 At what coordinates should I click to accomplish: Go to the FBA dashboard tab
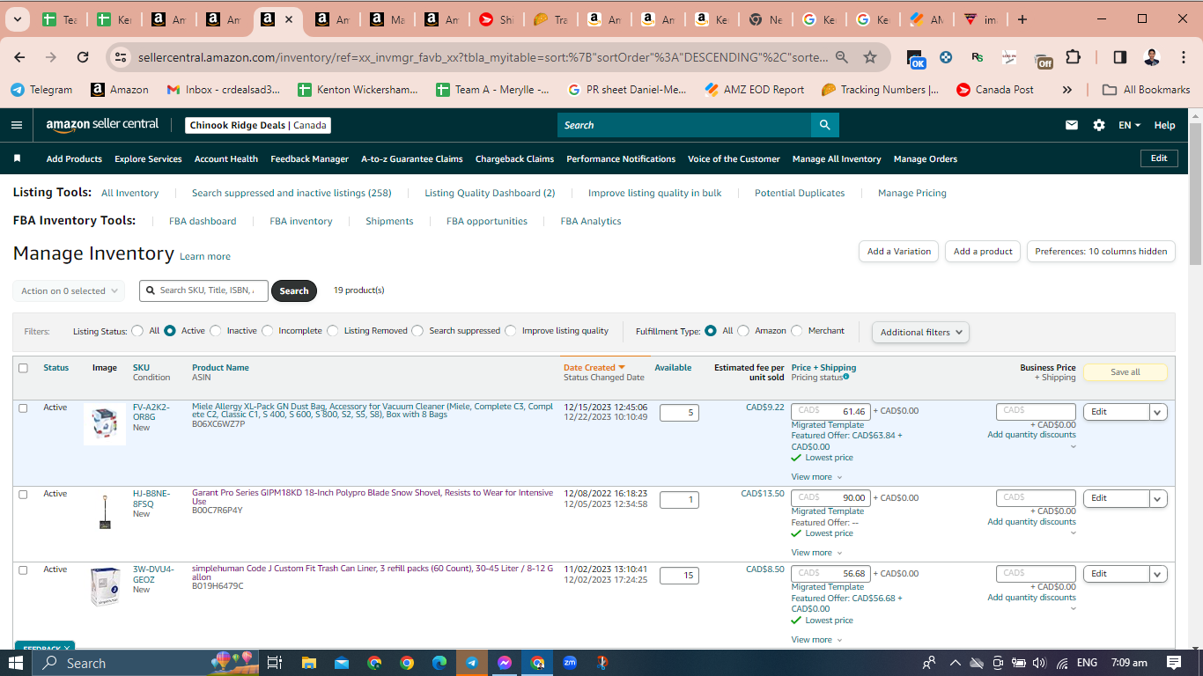pyautogui.click(x=203, y=221)
